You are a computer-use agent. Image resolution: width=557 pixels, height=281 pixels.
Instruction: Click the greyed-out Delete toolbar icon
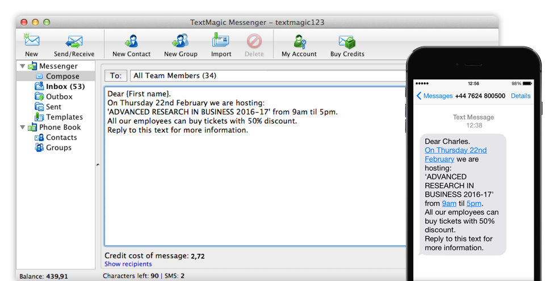[254, 41]
